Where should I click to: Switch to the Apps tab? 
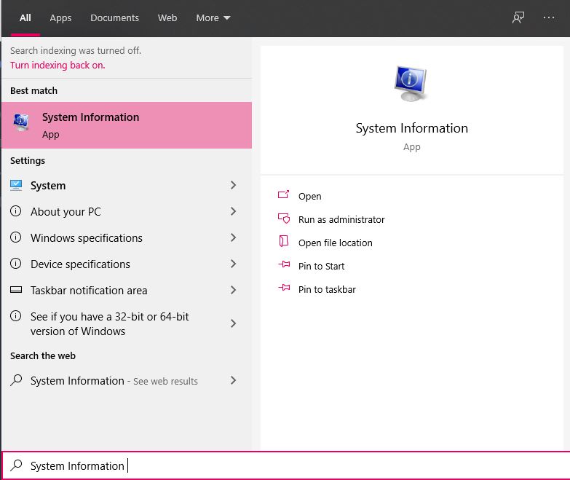[60, 17]
